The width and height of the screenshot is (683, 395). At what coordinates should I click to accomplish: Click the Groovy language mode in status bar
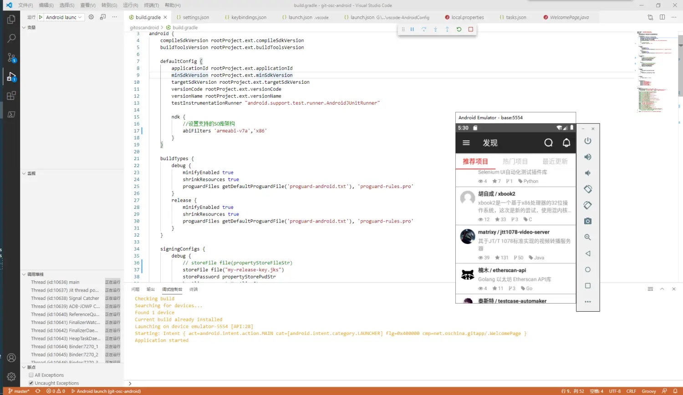pos(648,391)
